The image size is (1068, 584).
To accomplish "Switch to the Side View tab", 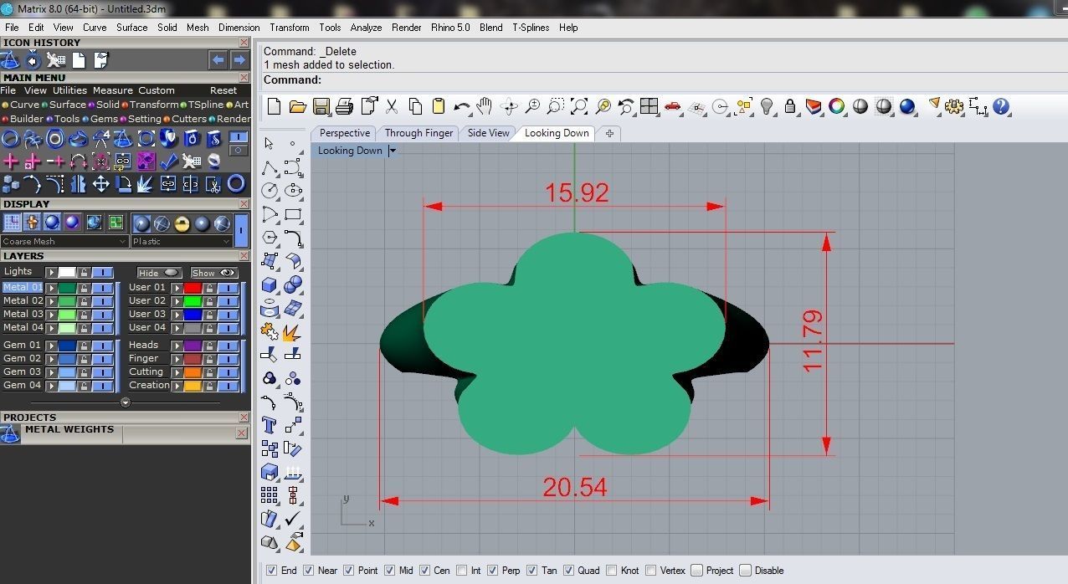I will point(489,133).
